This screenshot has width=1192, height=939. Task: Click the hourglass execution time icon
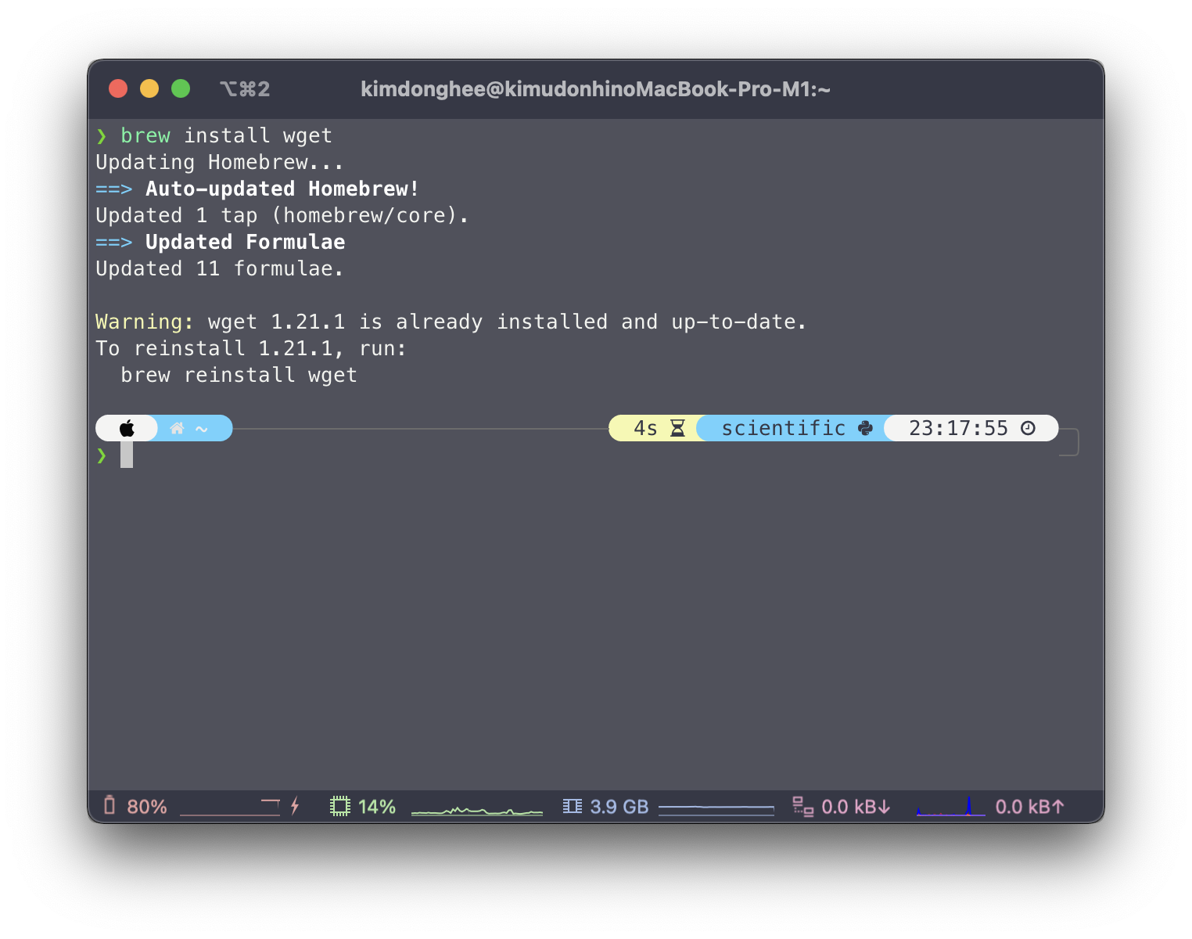677,428
